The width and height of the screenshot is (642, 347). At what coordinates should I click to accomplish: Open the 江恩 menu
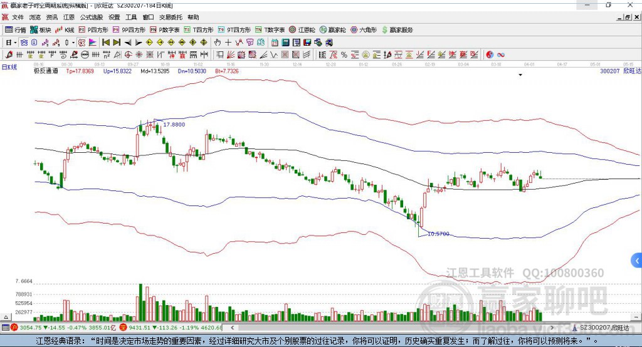click(x=69, y=17)
